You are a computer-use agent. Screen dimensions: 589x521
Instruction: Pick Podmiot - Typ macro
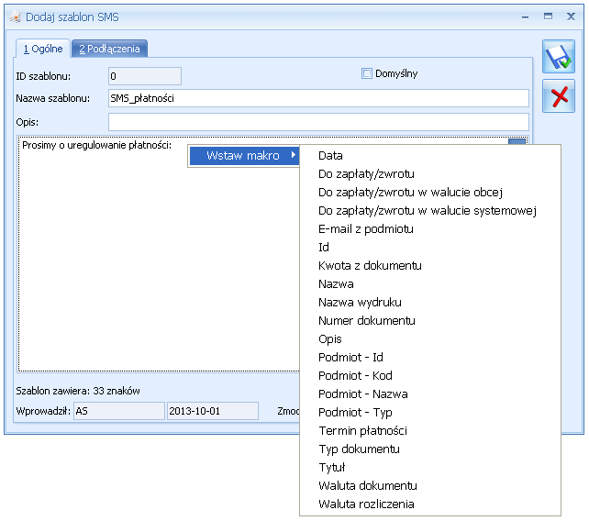coord(430,413)
